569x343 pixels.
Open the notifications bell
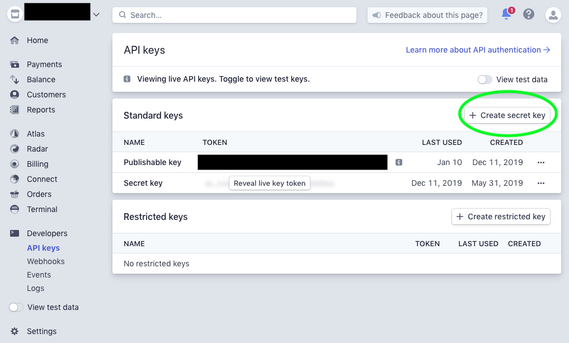pos(506,15)
